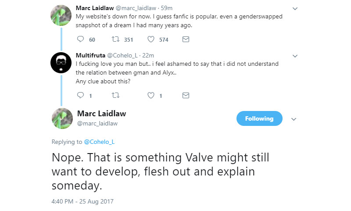Retweet Multifruta's question about gman
The image size is (351, 211).
pos(115,96)
